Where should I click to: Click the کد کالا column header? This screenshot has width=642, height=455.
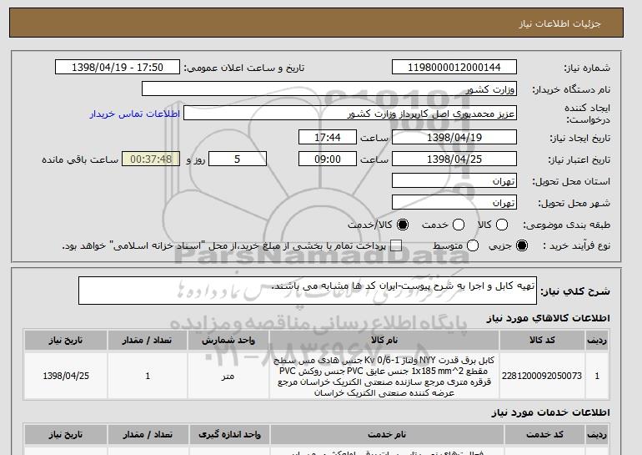542,341
